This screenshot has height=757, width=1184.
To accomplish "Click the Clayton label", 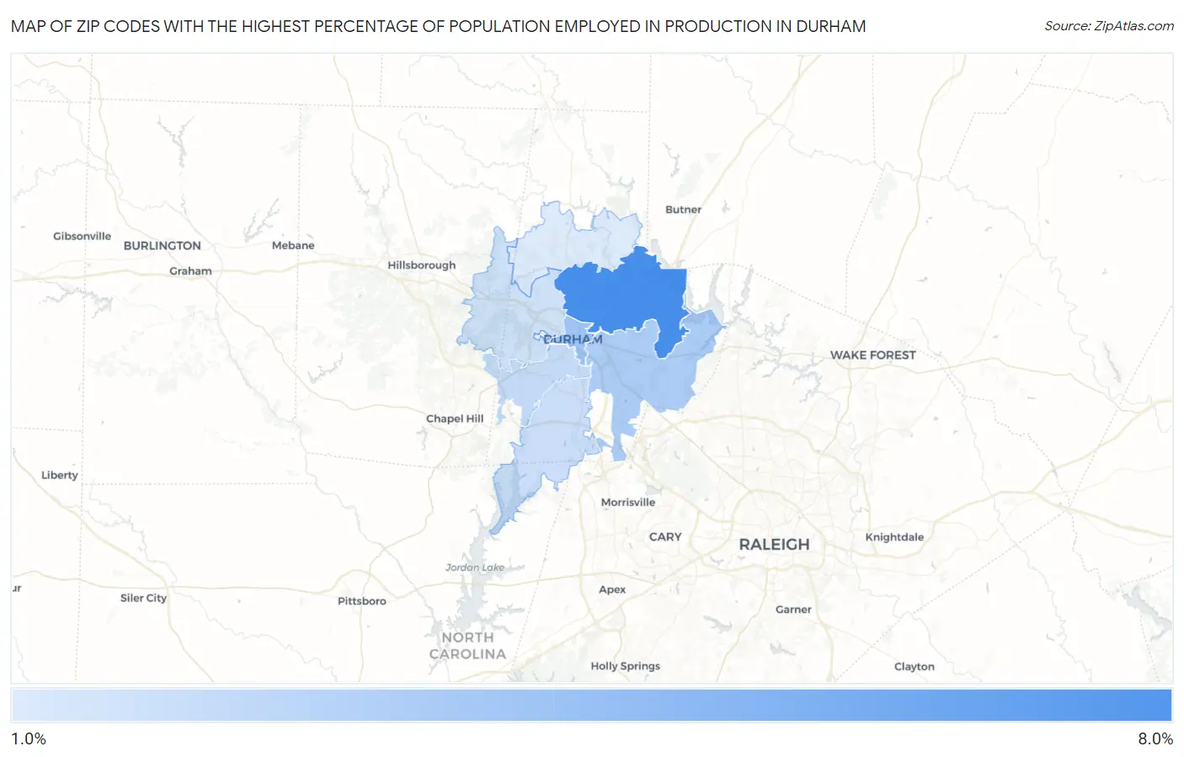I will click(915, 666).
